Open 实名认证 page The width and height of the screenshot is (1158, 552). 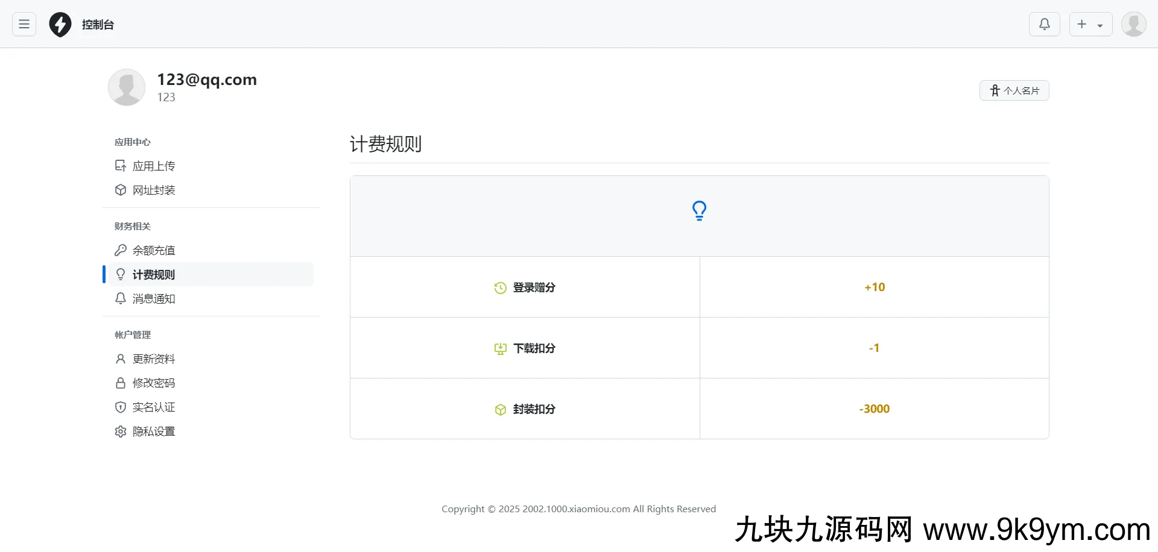point(153,407)
